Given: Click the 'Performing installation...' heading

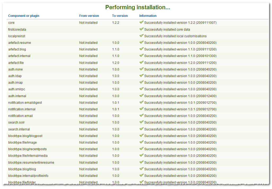Looking at the screenshot, I should click(137, 7).
